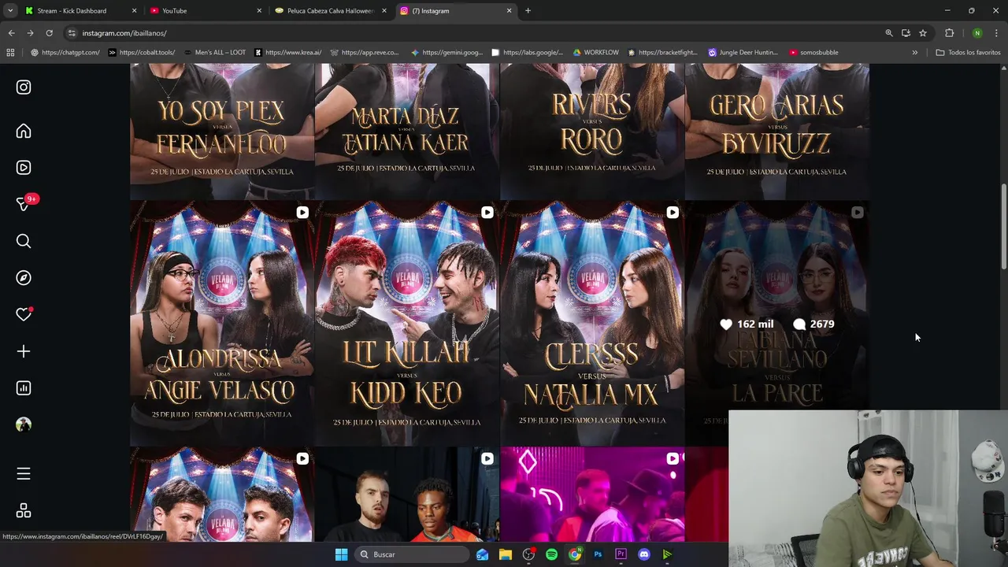This screenshot has width=1008, height=567.
Task: Open the install app icon in address bar
Action: (906, 33)
